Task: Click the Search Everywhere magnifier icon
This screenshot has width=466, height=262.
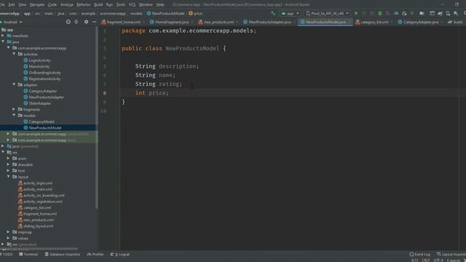Action: (x=465, y=13)
